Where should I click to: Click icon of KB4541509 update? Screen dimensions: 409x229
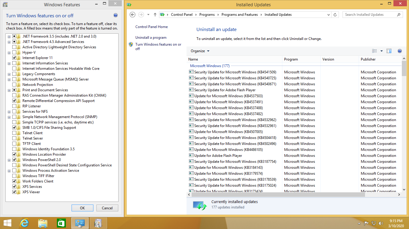pos(191,72)
